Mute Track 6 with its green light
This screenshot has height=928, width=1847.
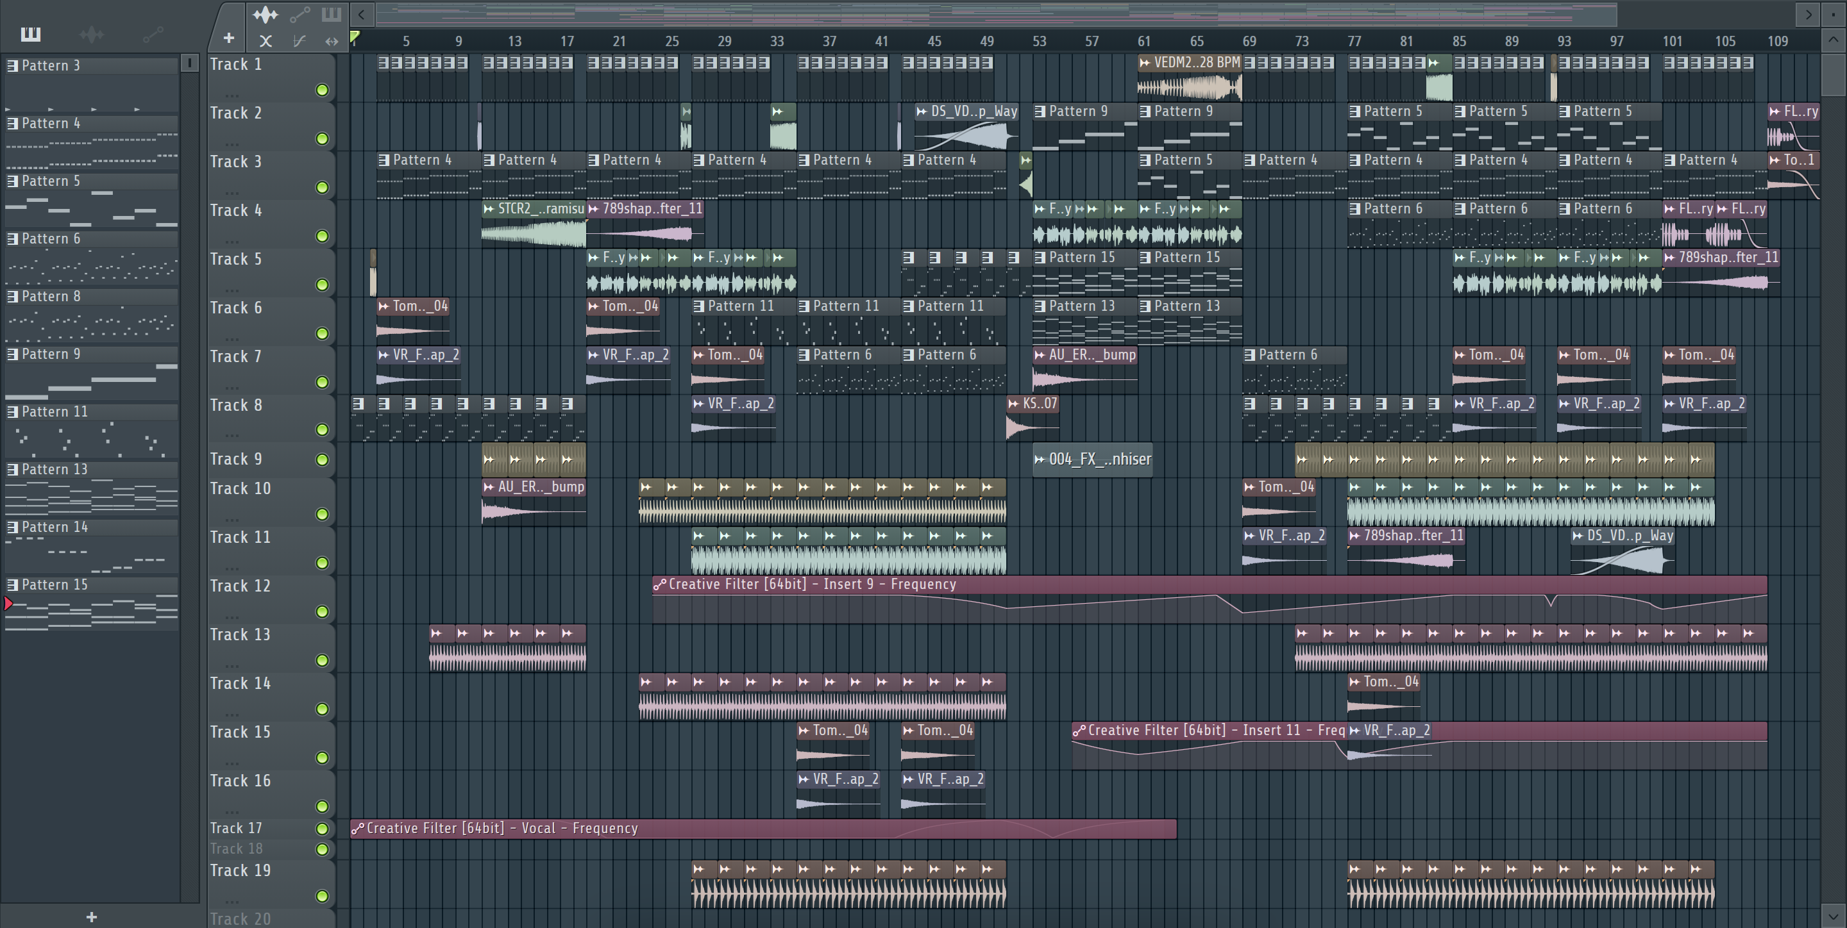[x=322, y=333]
